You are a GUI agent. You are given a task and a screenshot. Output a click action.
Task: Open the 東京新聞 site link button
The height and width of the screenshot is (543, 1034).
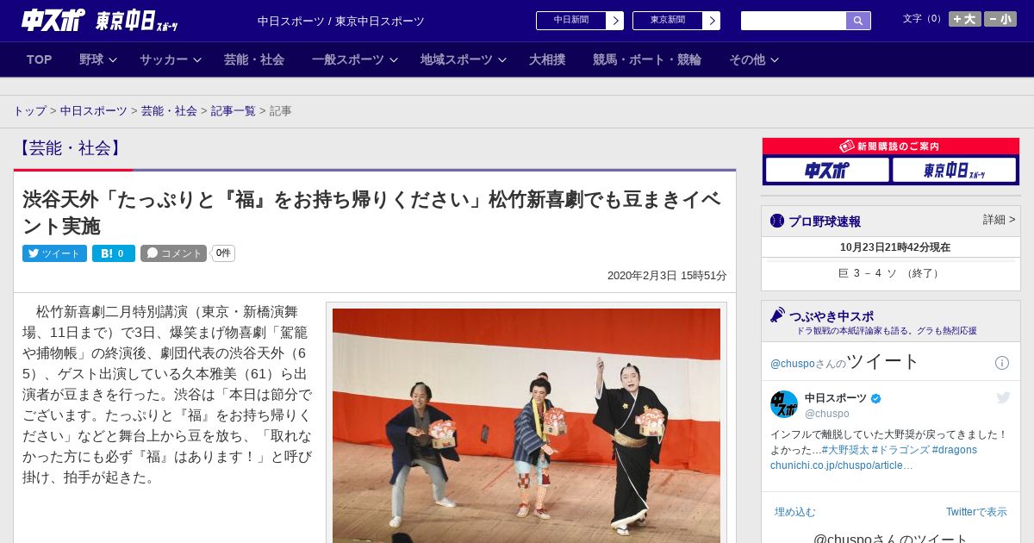point(676,21)
